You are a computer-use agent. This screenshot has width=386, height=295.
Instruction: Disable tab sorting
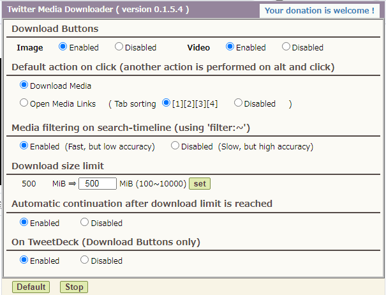click(x=238, y=103)
